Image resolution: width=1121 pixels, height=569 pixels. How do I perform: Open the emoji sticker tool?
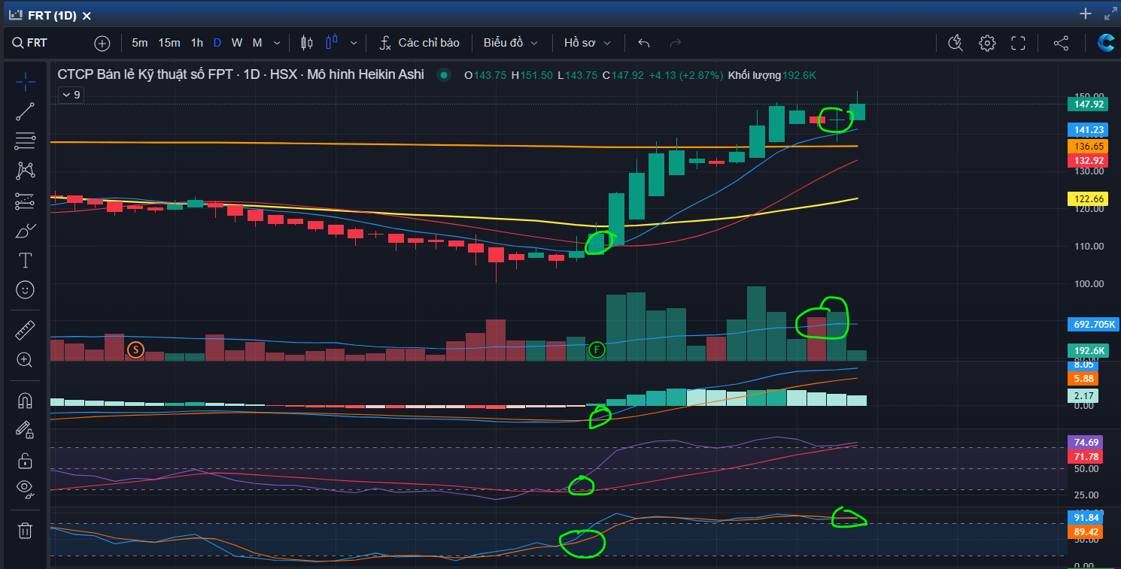pyautogui.click(x=26, y=289)
